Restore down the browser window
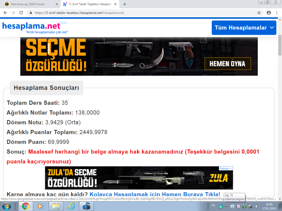Image resolution: width=282 pixels, height=211 pixels. pos(268,2)
